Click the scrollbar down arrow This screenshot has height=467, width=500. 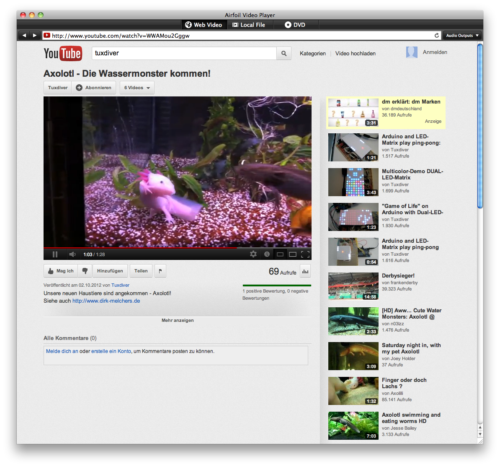click(480, 434)
